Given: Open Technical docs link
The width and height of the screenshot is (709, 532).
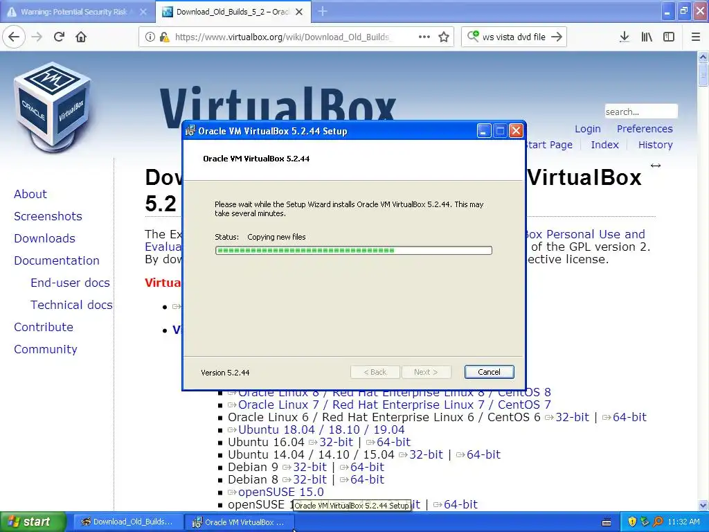Looking at the screenshot, I should [71, 305].
